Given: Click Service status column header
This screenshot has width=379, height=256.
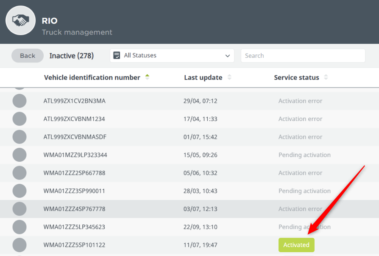Looking at the screenshot, I should pos(296,77).
